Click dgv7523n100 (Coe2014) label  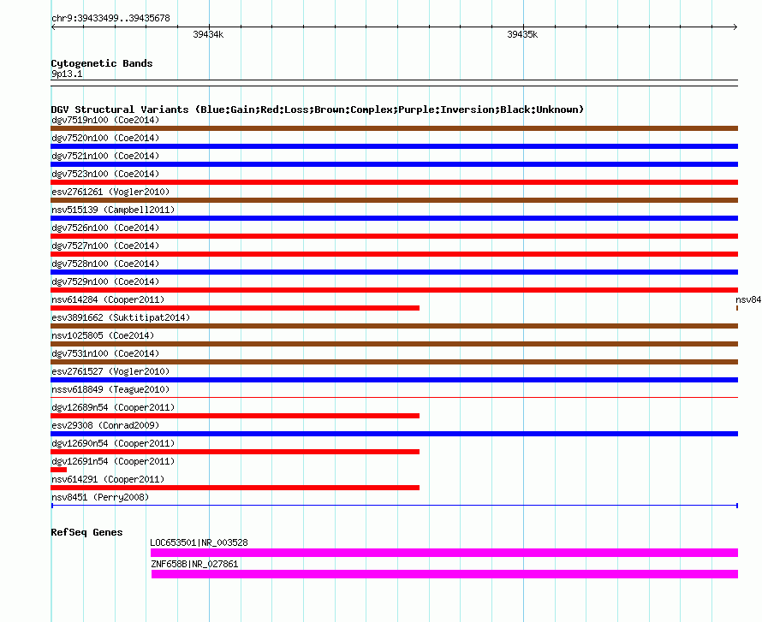(x=105, y=174)
